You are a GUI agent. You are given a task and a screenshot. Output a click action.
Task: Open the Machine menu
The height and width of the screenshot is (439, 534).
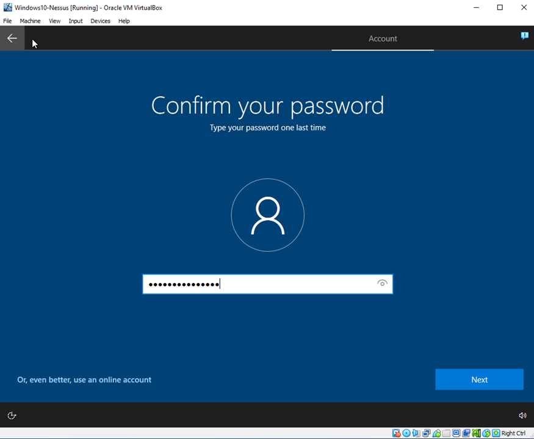[x=30, y=21]
